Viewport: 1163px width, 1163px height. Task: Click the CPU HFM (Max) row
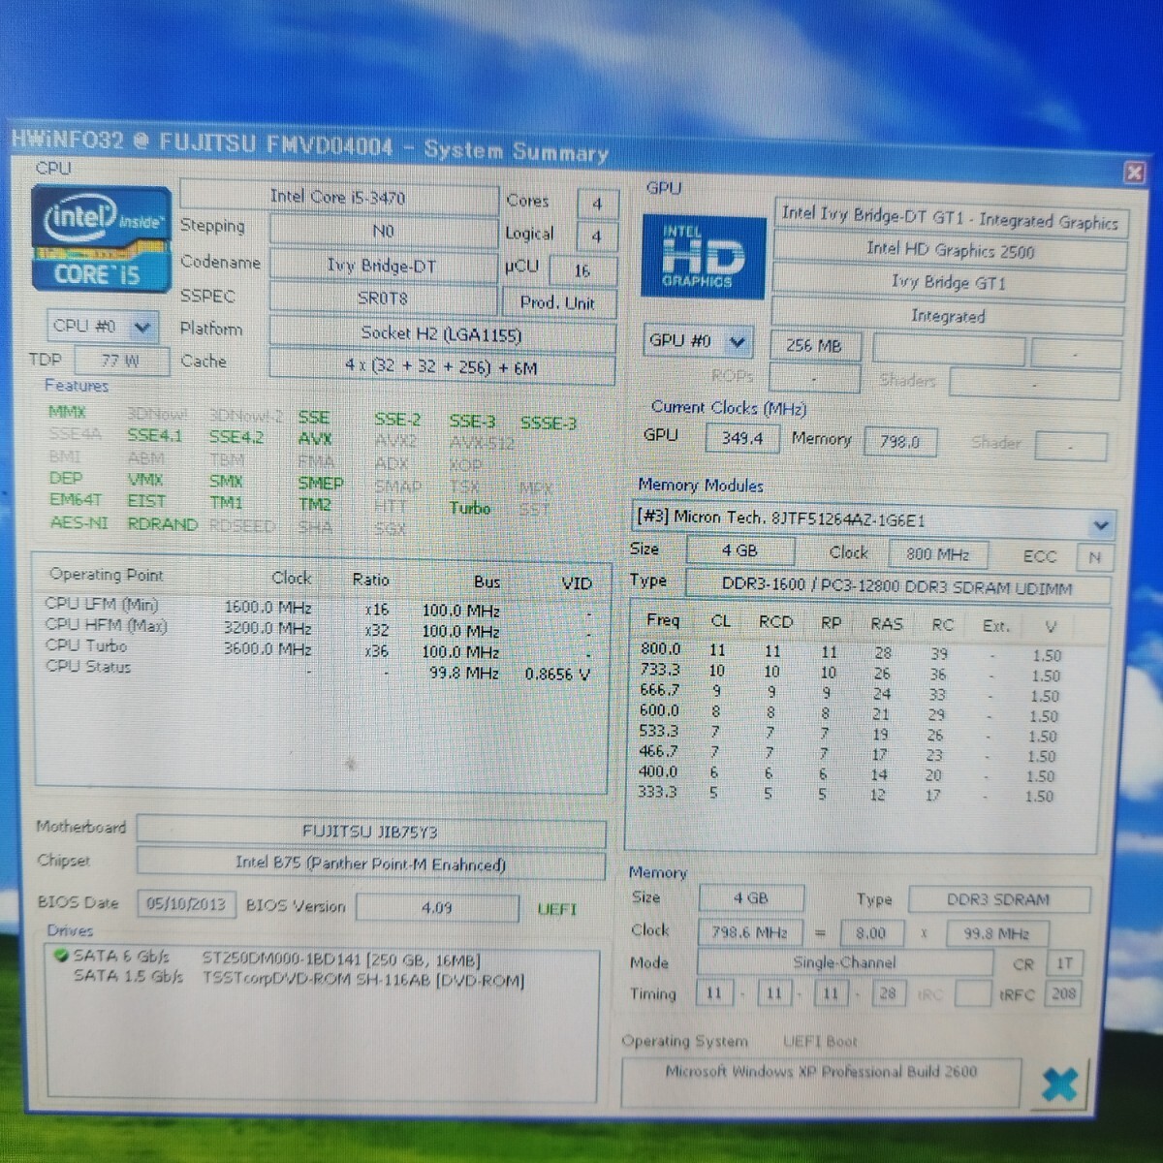pos(318,628)
